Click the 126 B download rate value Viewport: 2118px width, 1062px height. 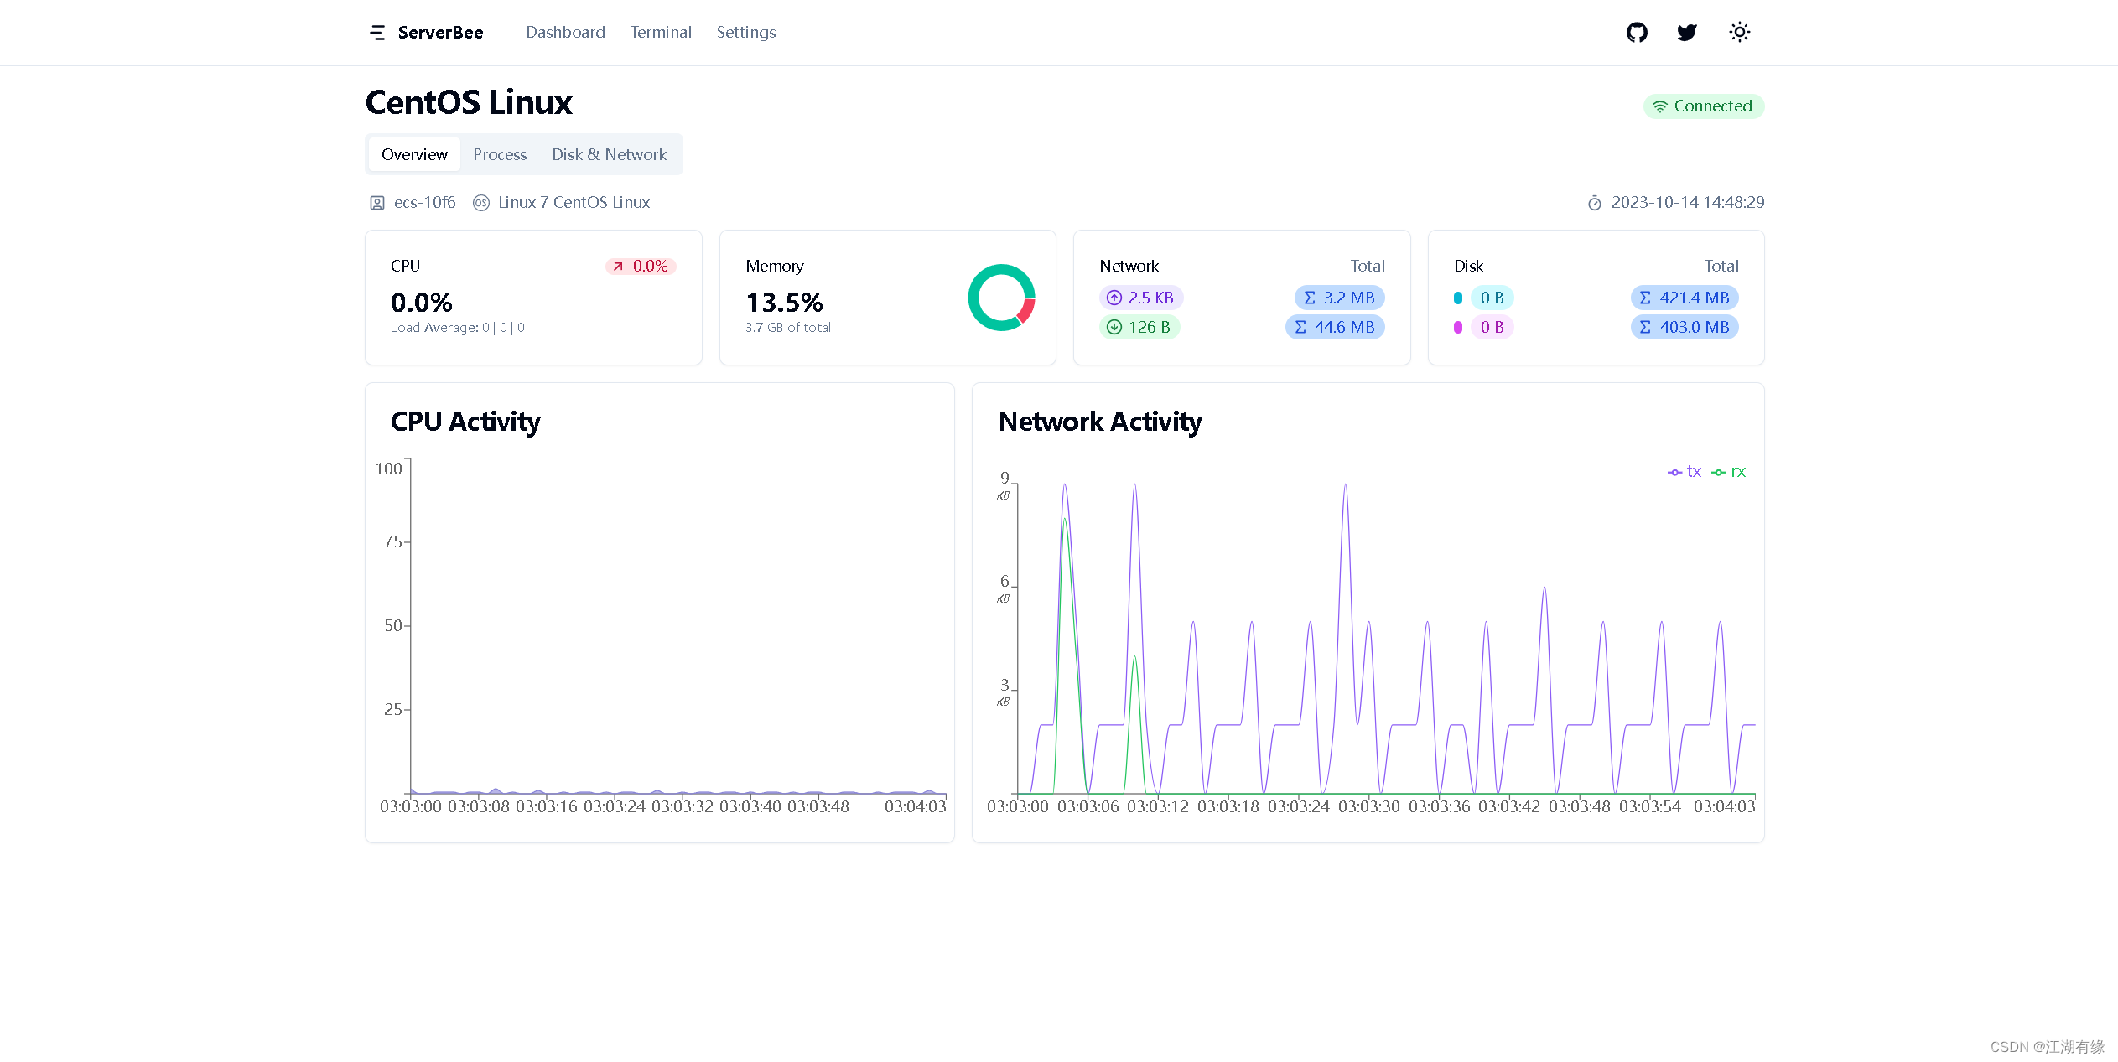tap(1149, 327)
